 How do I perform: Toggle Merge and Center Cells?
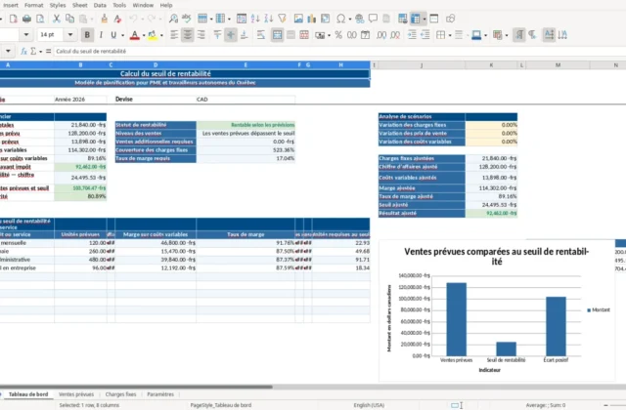point(277,35)
